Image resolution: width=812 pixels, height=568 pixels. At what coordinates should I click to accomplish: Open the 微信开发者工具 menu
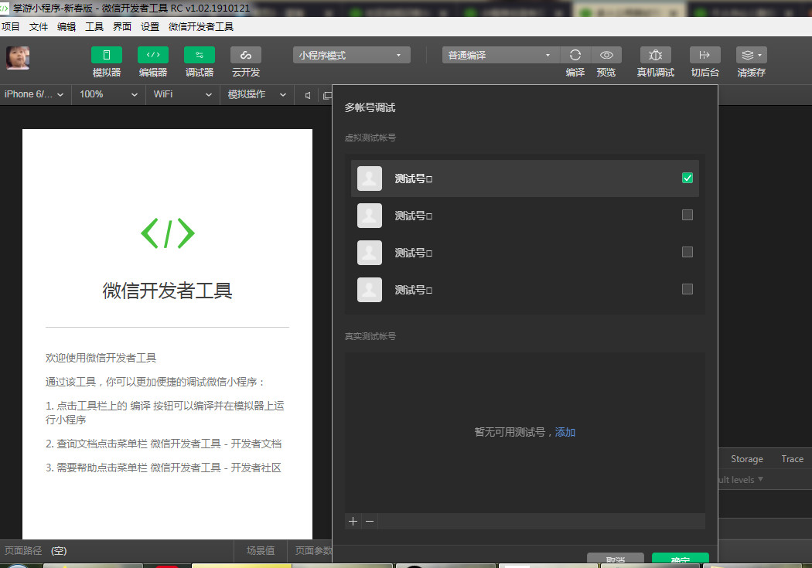pos(201,27)
